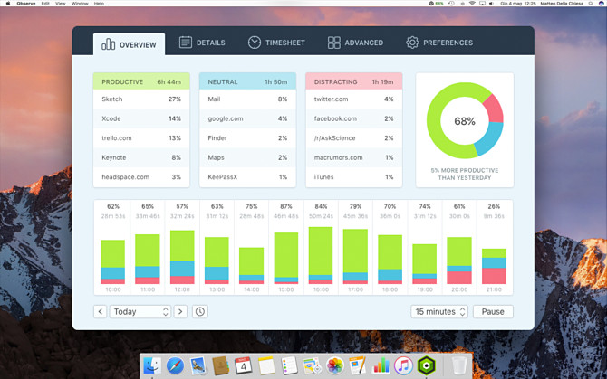
Task: Go to previous day with left arrow
Action: (101, 312)
